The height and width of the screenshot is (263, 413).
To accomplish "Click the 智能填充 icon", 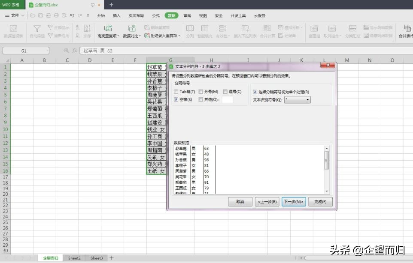I will click(205, 28).
